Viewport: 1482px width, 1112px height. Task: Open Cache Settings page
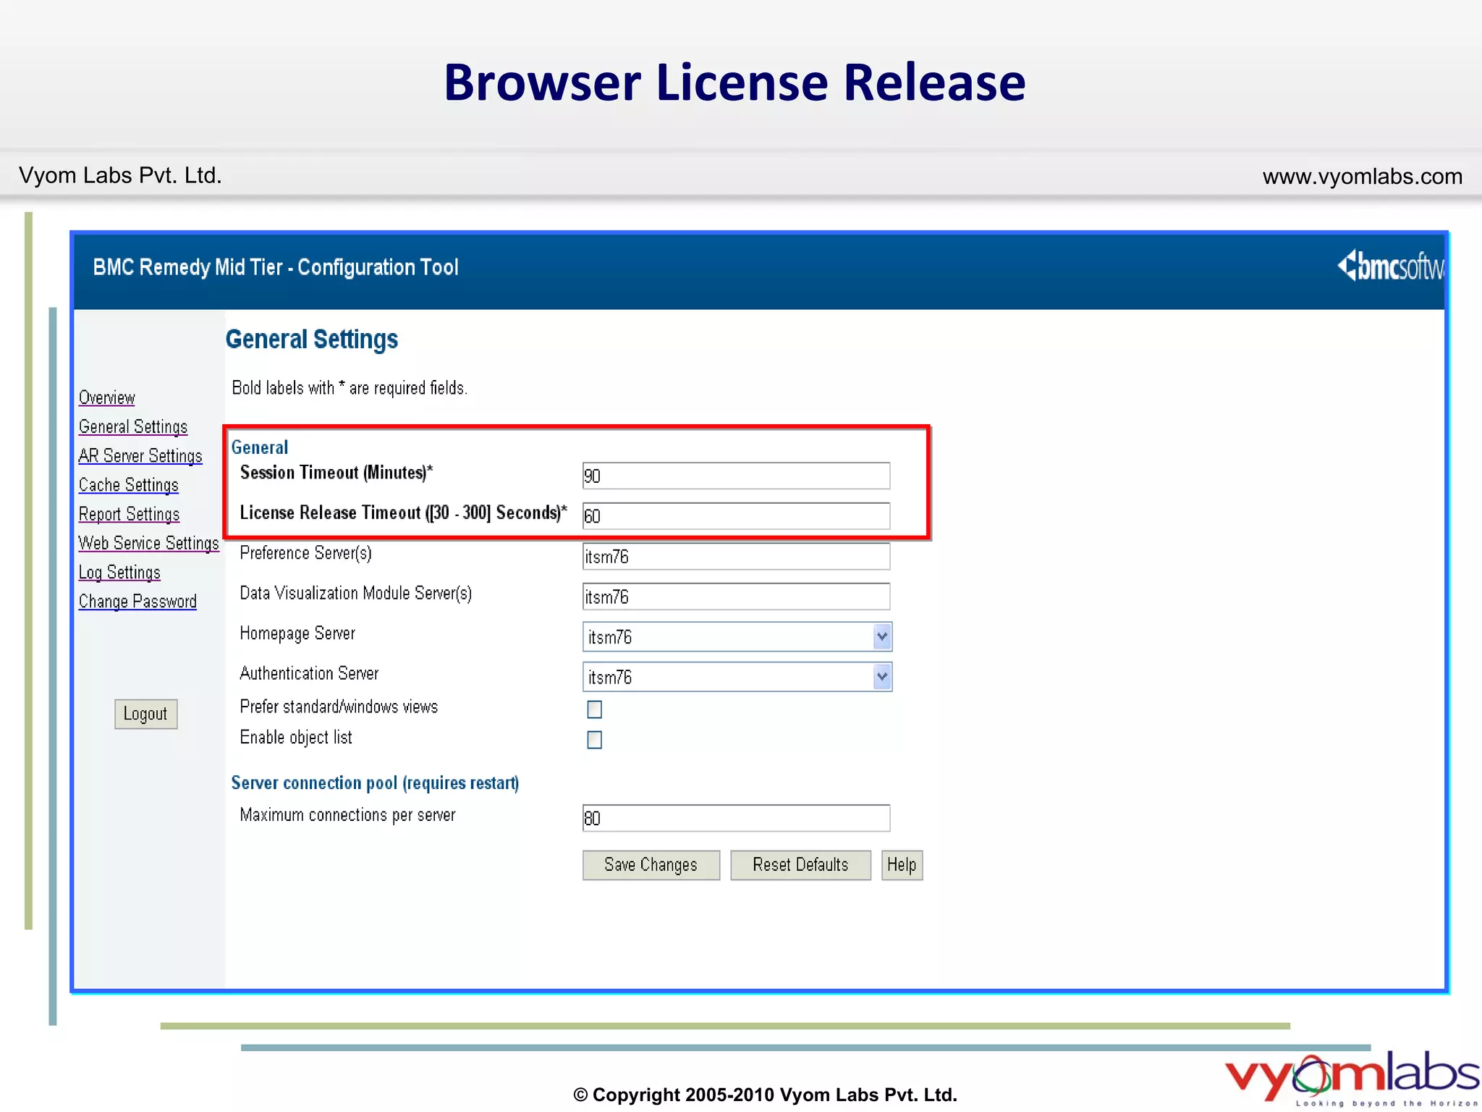(x=129, y=484)
